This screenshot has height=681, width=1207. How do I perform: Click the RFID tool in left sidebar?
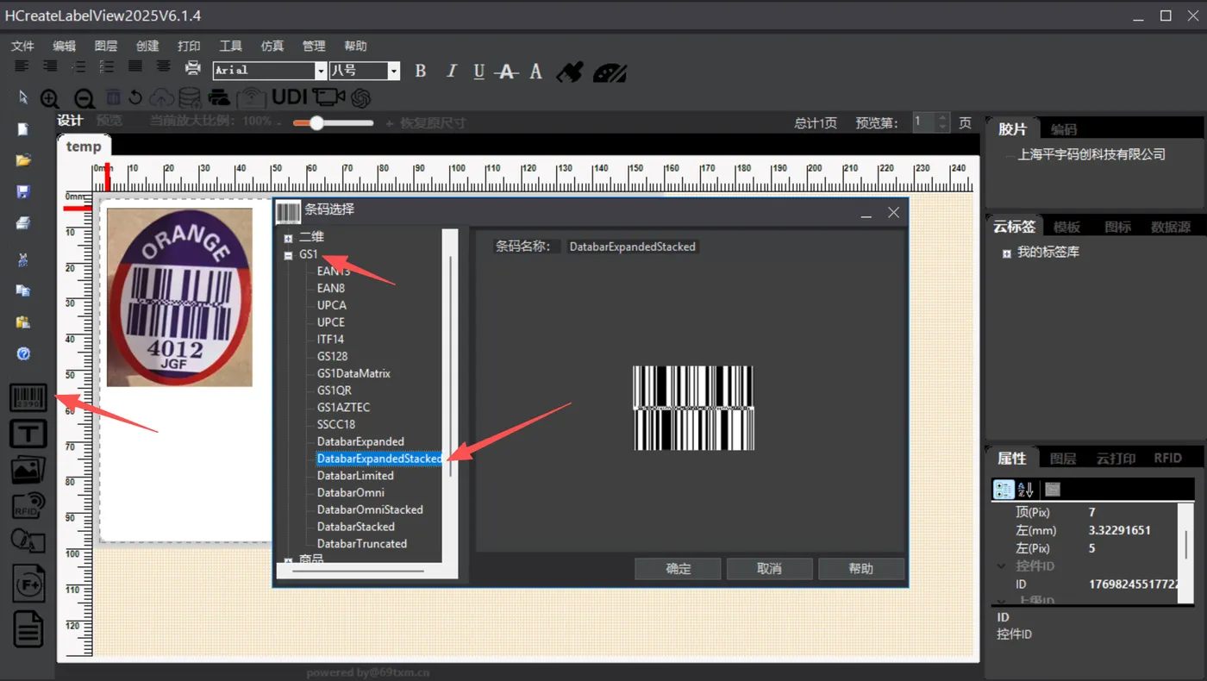click(x=28, y=505)
